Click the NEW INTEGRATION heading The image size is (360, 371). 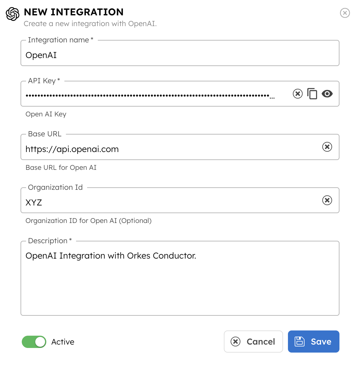tap(74, 12)
